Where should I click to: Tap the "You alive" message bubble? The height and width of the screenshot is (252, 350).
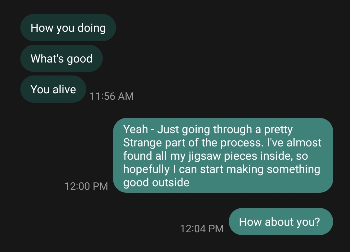53,89
